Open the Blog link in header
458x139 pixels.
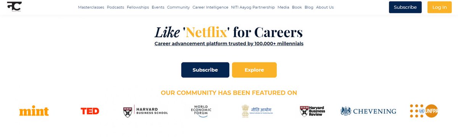tap(309, 7)
